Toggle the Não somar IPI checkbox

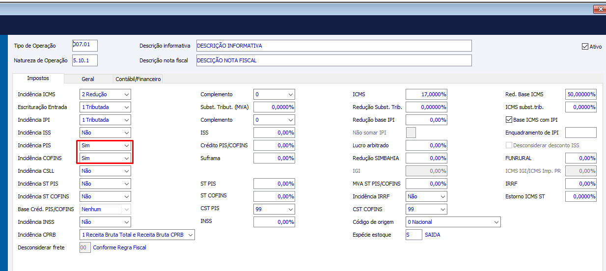[411, 133]
